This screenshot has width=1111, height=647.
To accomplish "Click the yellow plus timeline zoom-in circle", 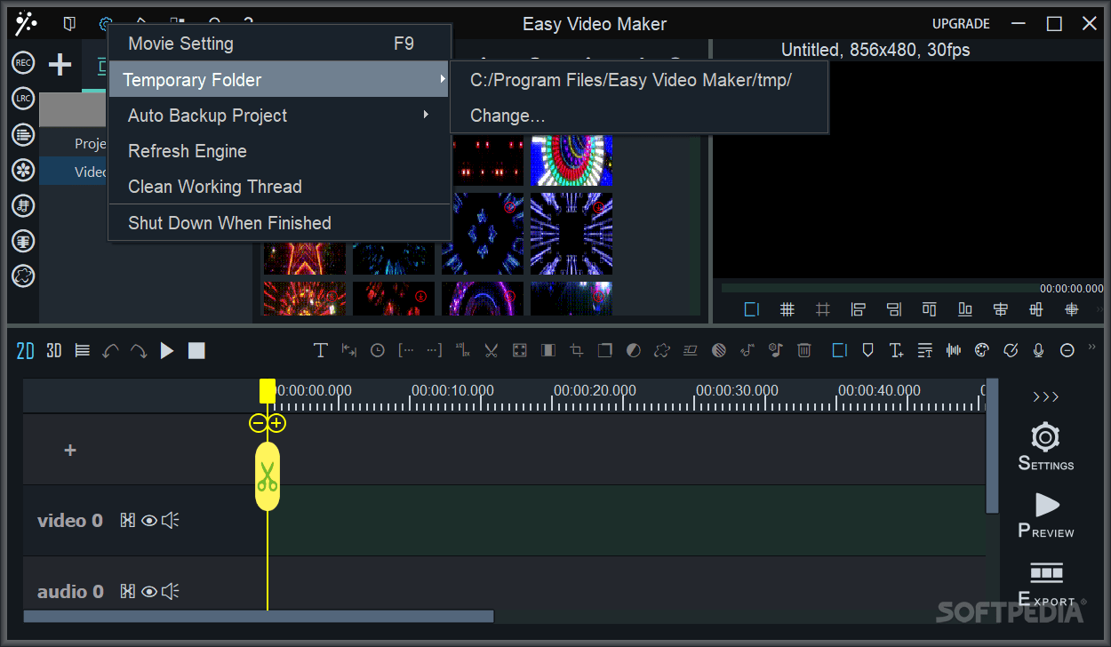I will pyautogui.click(x=277, y=423).
